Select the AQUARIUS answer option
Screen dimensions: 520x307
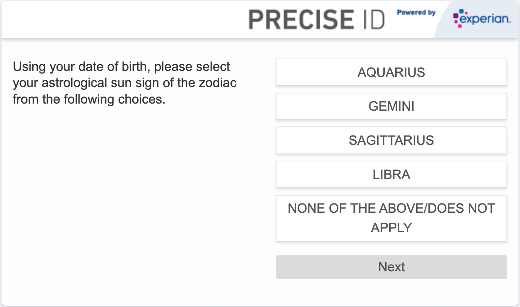pos(391,72)
